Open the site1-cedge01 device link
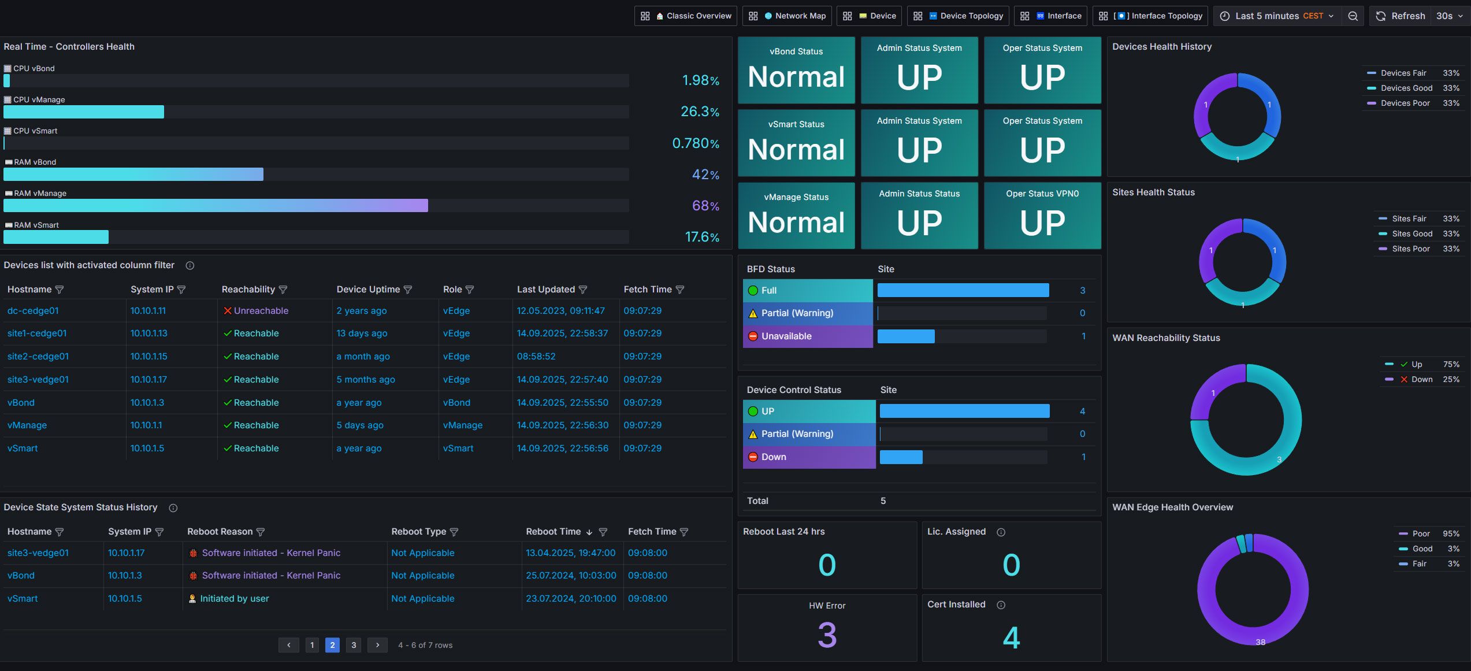Screen dimensions: 1471x671 coord(36,333)
